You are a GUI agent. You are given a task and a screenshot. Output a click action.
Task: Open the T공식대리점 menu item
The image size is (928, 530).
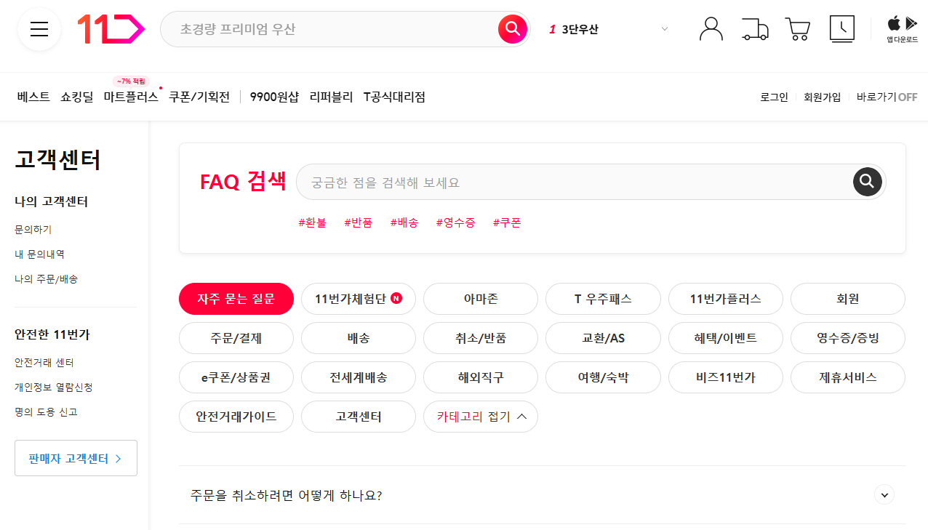coord(394,97)
